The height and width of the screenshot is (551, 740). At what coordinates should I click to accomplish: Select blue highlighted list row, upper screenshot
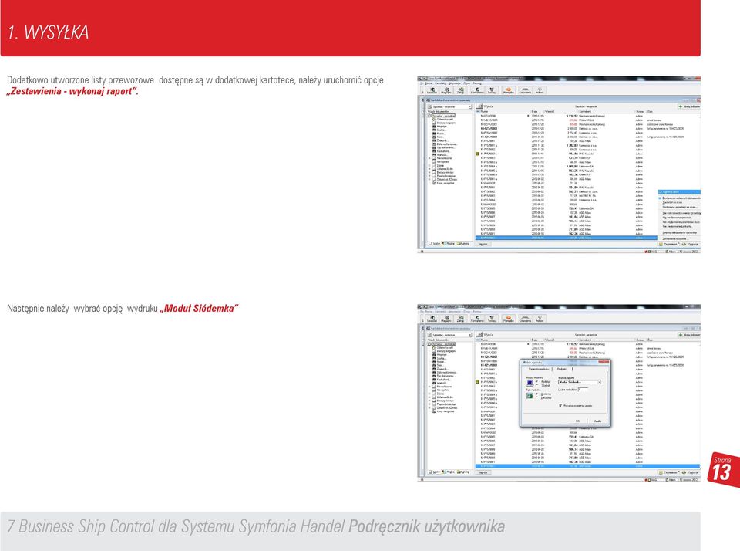[567, 238]
